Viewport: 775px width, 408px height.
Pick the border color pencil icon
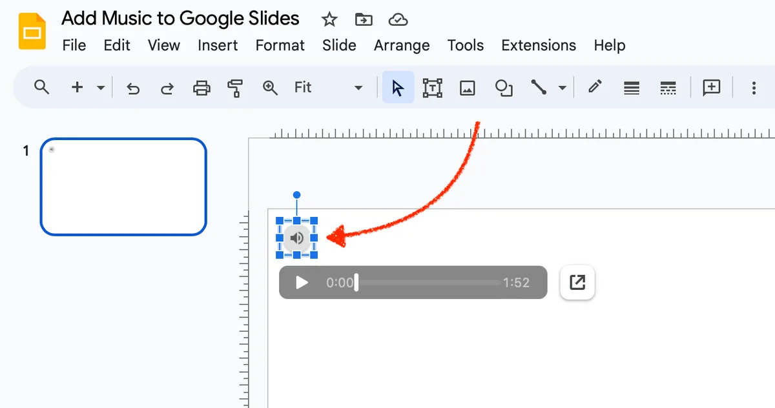(x=595, y=87)
